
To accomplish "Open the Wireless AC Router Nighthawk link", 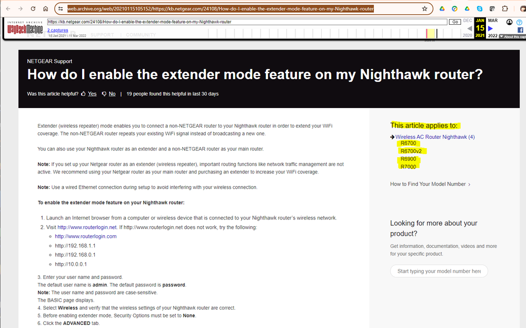I will coord(434,137).
